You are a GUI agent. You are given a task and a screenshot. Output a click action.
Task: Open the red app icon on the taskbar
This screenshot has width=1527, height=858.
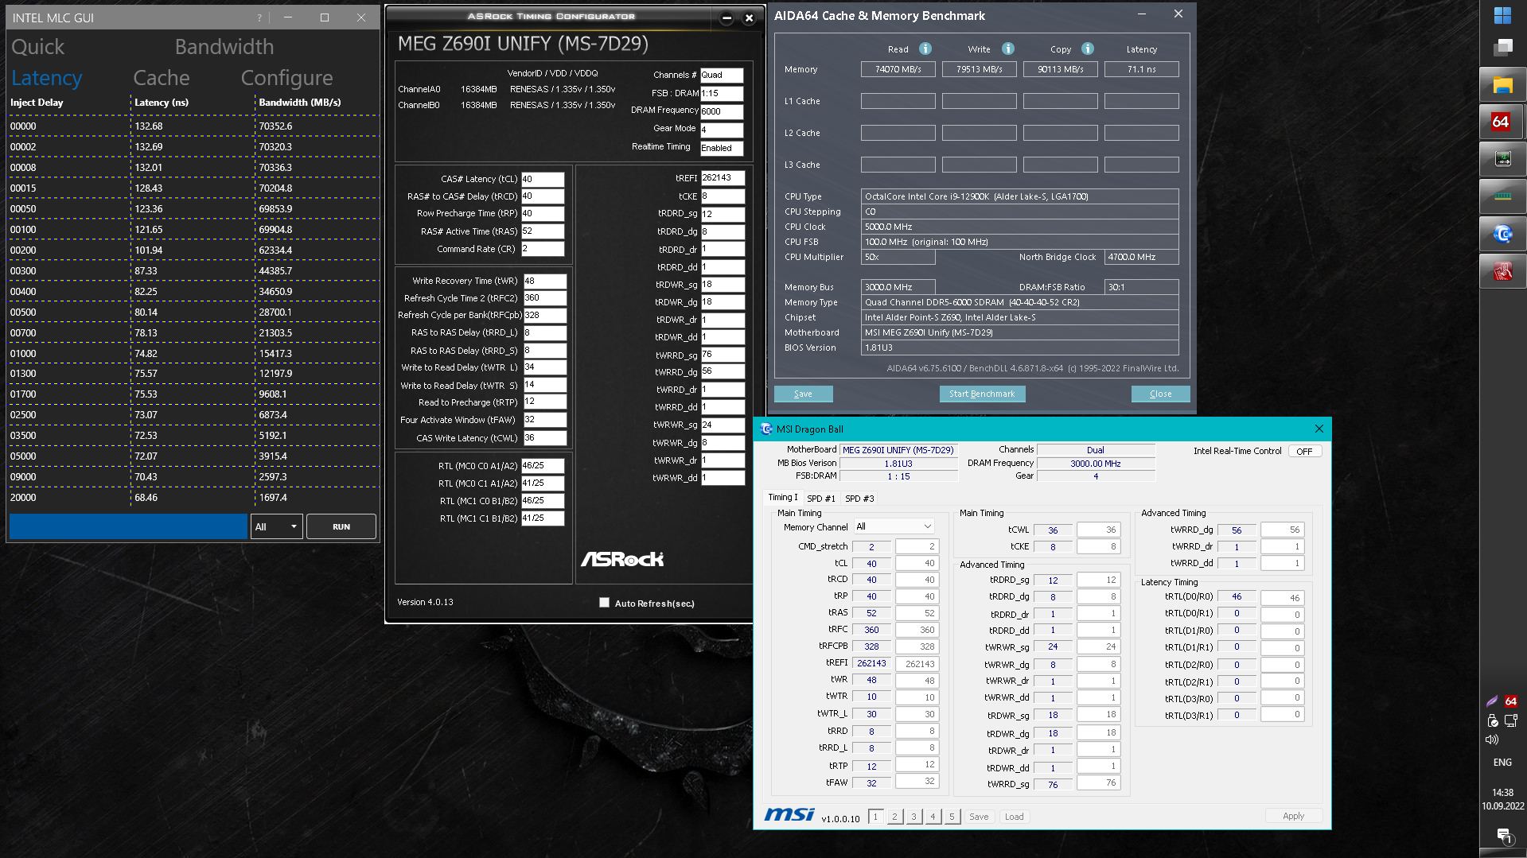[x=1502, y=271]
